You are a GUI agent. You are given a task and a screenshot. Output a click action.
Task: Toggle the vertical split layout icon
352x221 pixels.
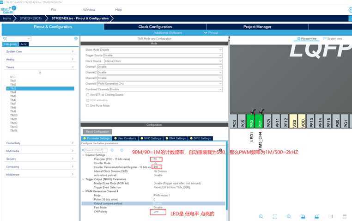click(x=331, y=216)
